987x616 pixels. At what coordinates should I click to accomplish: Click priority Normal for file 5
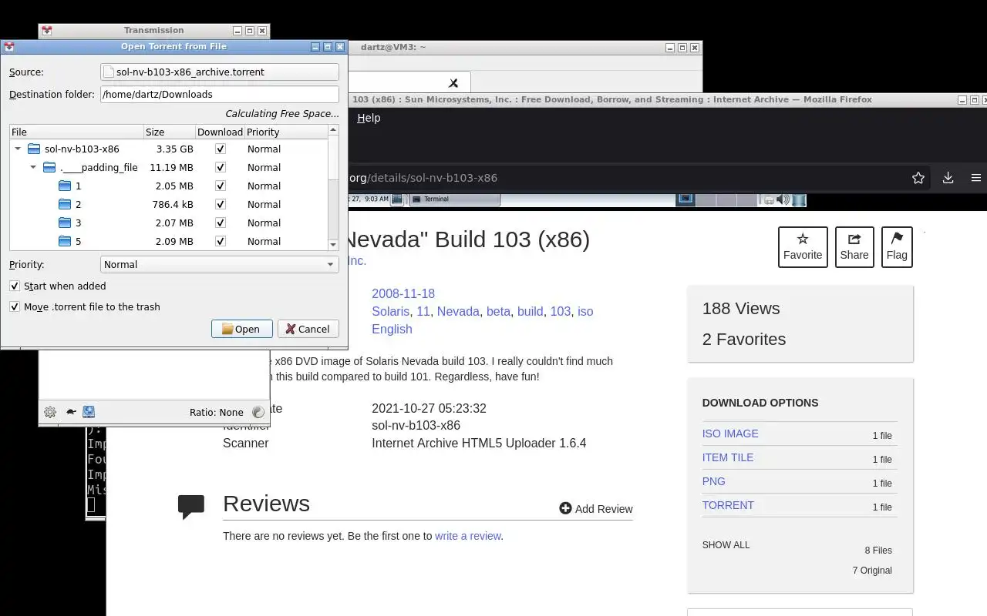[x=264, y=241]
